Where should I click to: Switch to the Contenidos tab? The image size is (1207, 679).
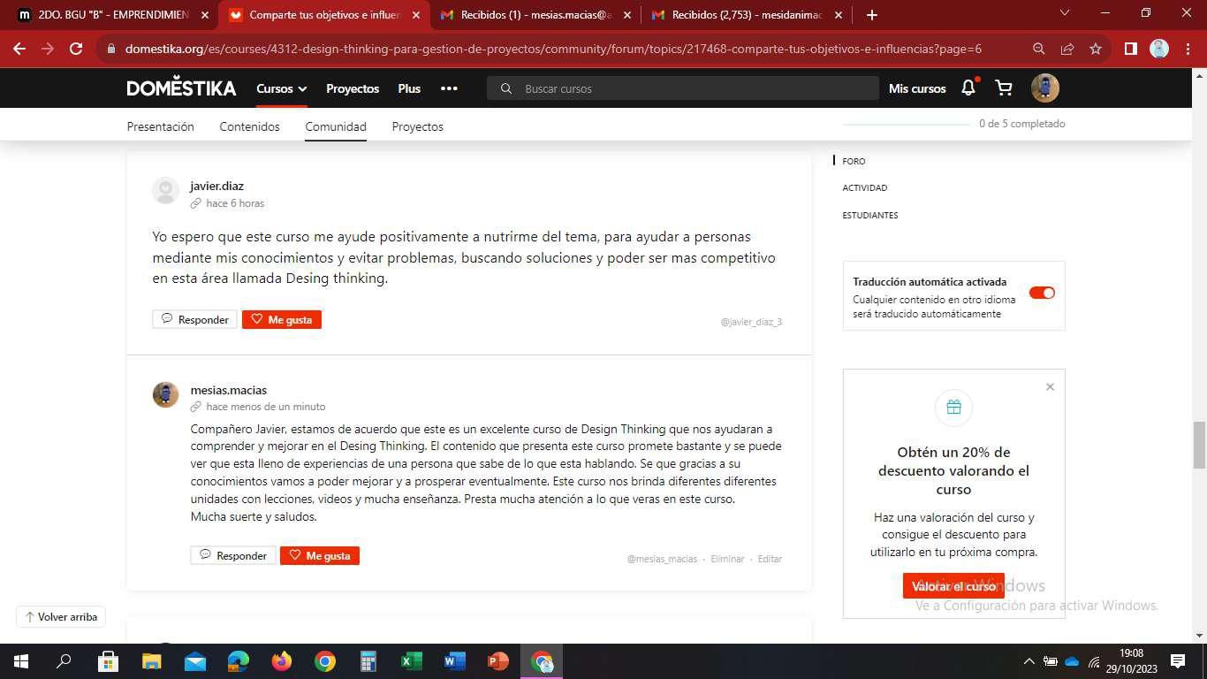tap(249, 126)
